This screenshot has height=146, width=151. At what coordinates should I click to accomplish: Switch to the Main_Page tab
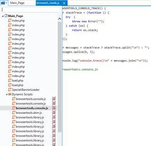coord(17,3)
